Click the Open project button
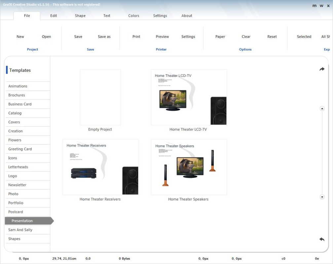 (x=46, y=37)
